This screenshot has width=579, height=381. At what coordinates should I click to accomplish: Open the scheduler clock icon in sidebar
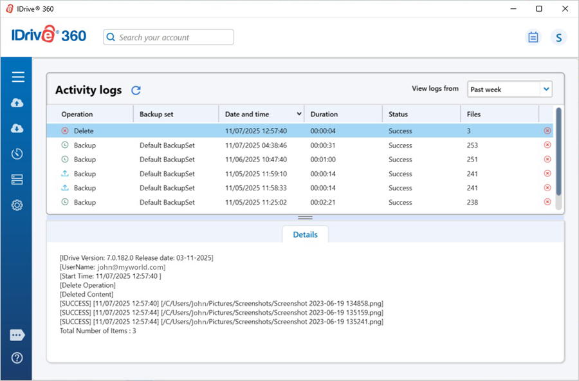coord(17,154)
